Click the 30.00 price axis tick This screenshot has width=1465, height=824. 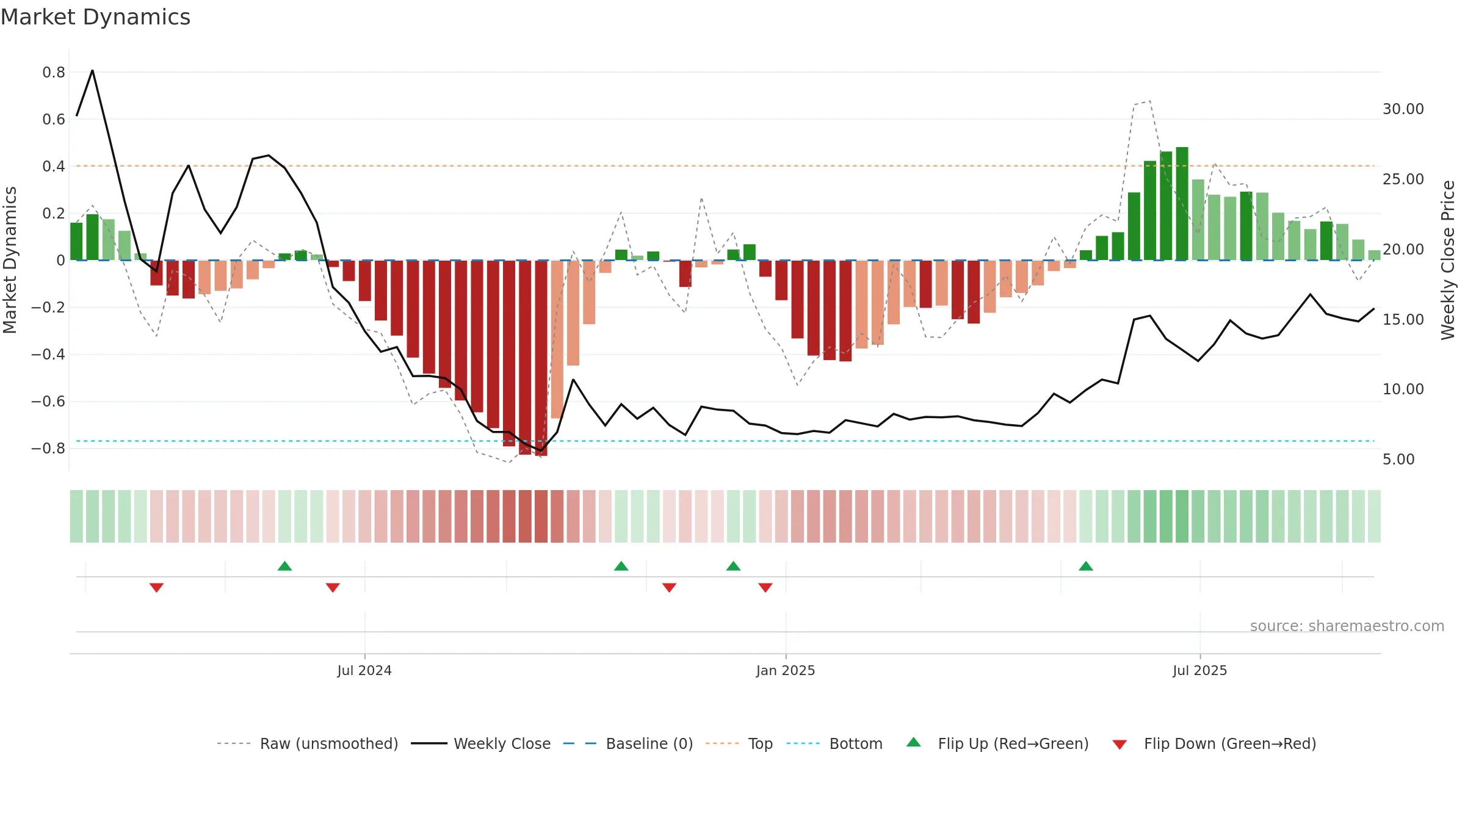tap(1403, 109)
